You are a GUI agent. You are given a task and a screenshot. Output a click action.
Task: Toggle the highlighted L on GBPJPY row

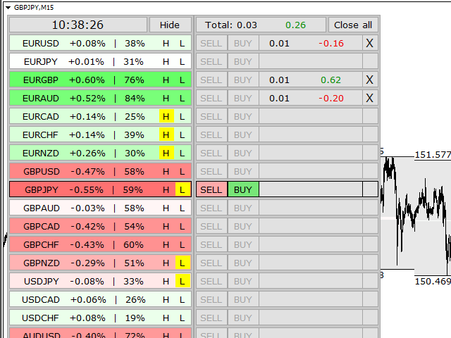(x=182, y=189)
